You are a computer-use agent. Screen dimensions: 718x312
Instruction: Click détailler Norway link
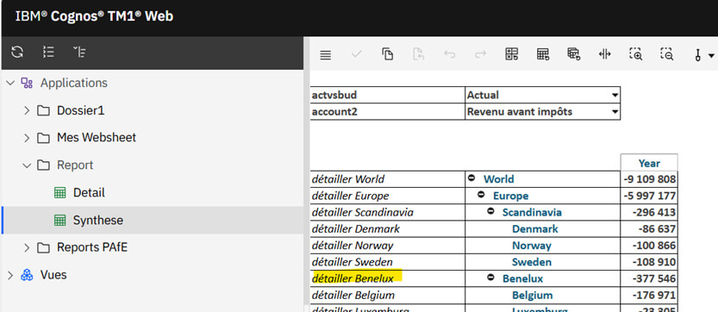coord(353,246)
